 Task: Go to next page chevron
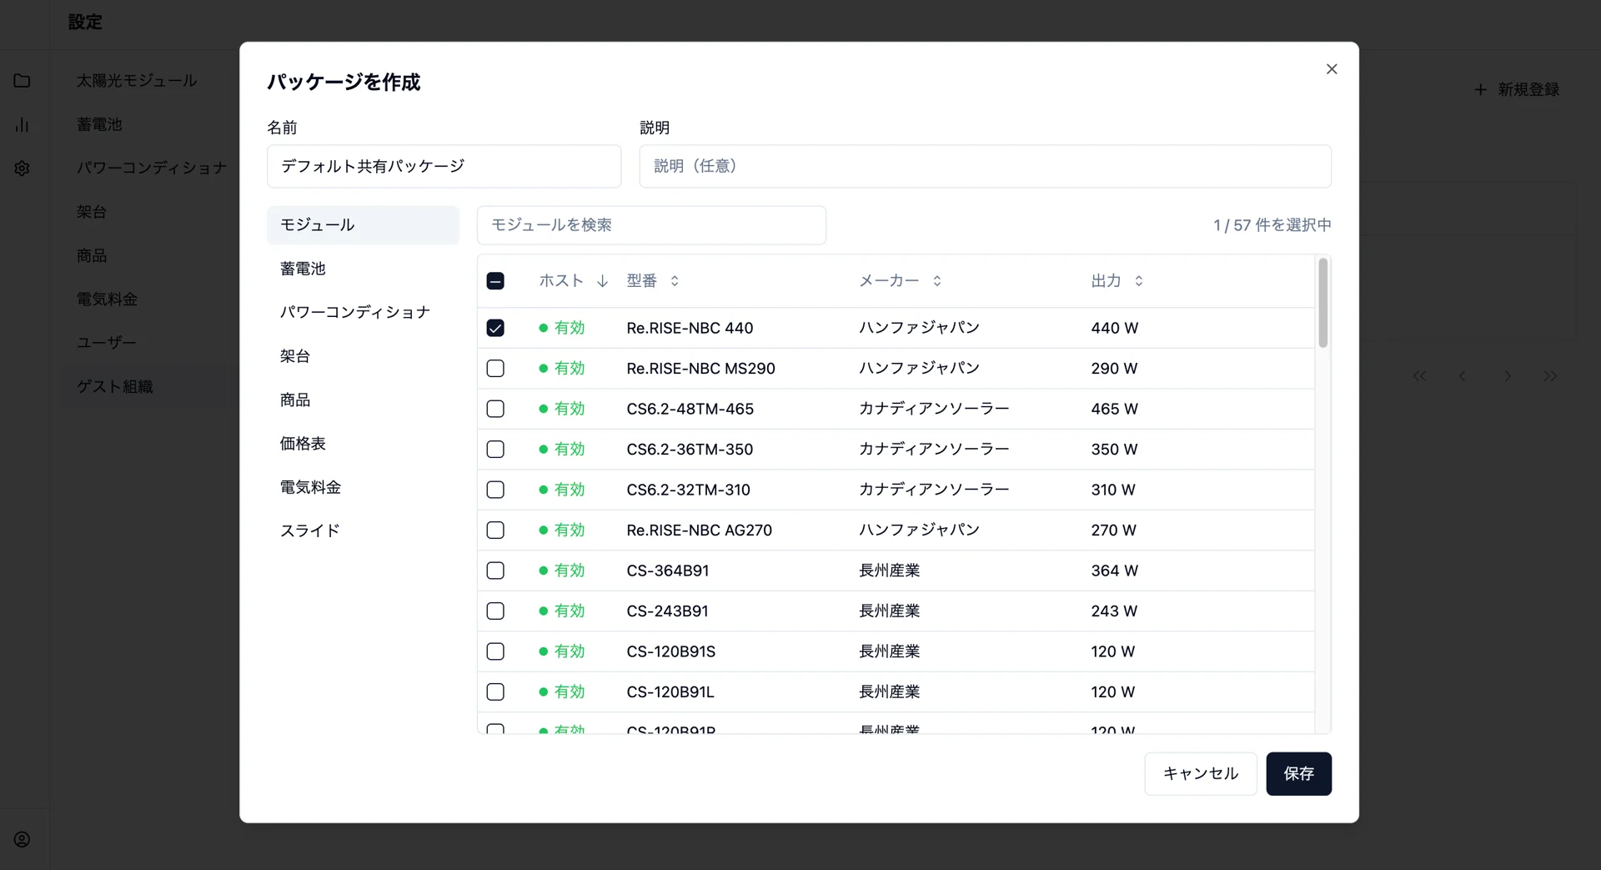[x=1507, y=376]
